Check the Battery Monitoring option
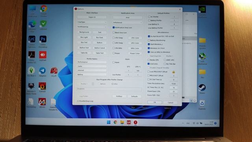The image size is (252, 142). point(149,40)
